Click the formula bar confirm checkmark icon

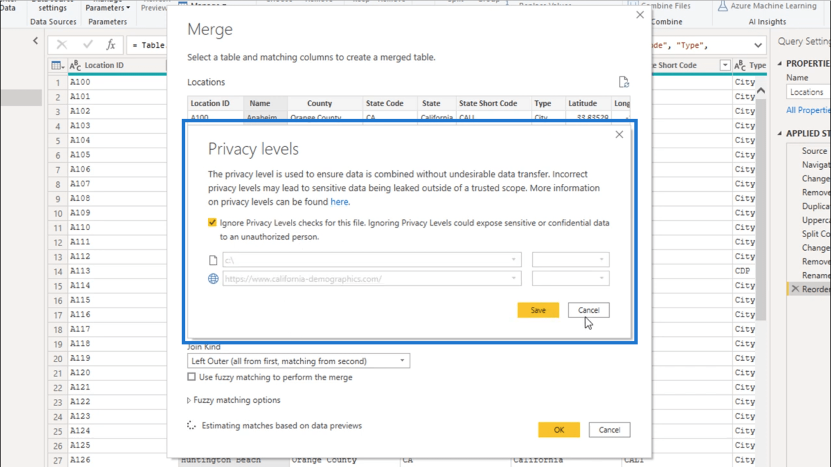(x=88, y=45)
